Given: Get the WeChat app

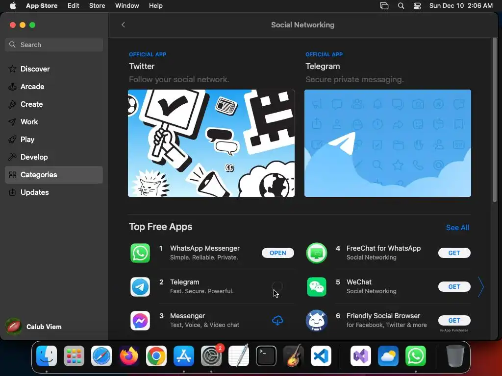Looking at the screenshot, I should pos(454,287).
